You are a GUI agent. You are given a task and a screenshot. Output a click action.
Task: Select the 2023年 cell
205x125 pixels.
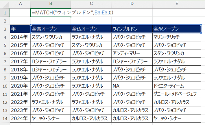20,110
